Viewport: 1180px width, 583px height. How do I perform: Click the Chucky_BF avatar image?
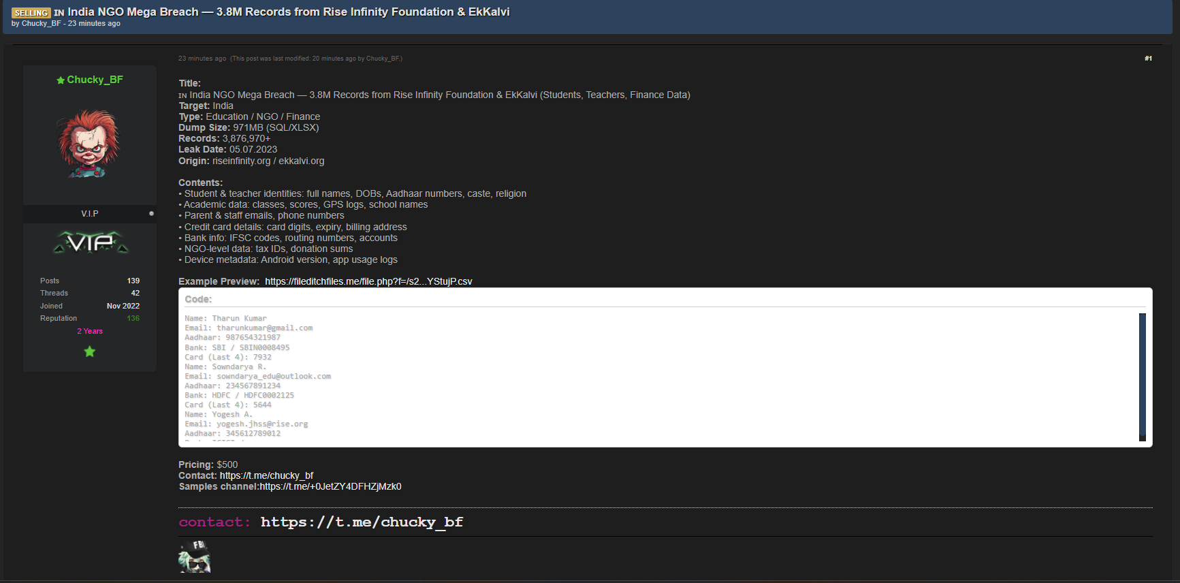coord(89,144)
